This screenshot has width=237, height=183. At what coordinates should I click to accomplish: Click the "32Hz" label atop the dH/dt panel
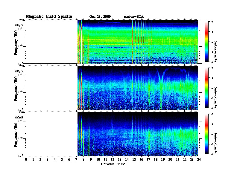(x=22, y=20)
